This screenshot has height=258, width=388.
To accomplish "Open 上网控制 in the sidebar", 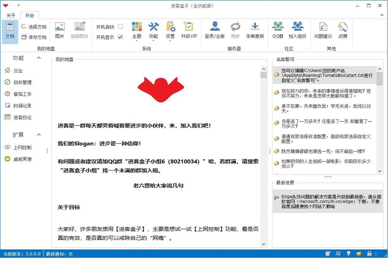I will point(22,148).
